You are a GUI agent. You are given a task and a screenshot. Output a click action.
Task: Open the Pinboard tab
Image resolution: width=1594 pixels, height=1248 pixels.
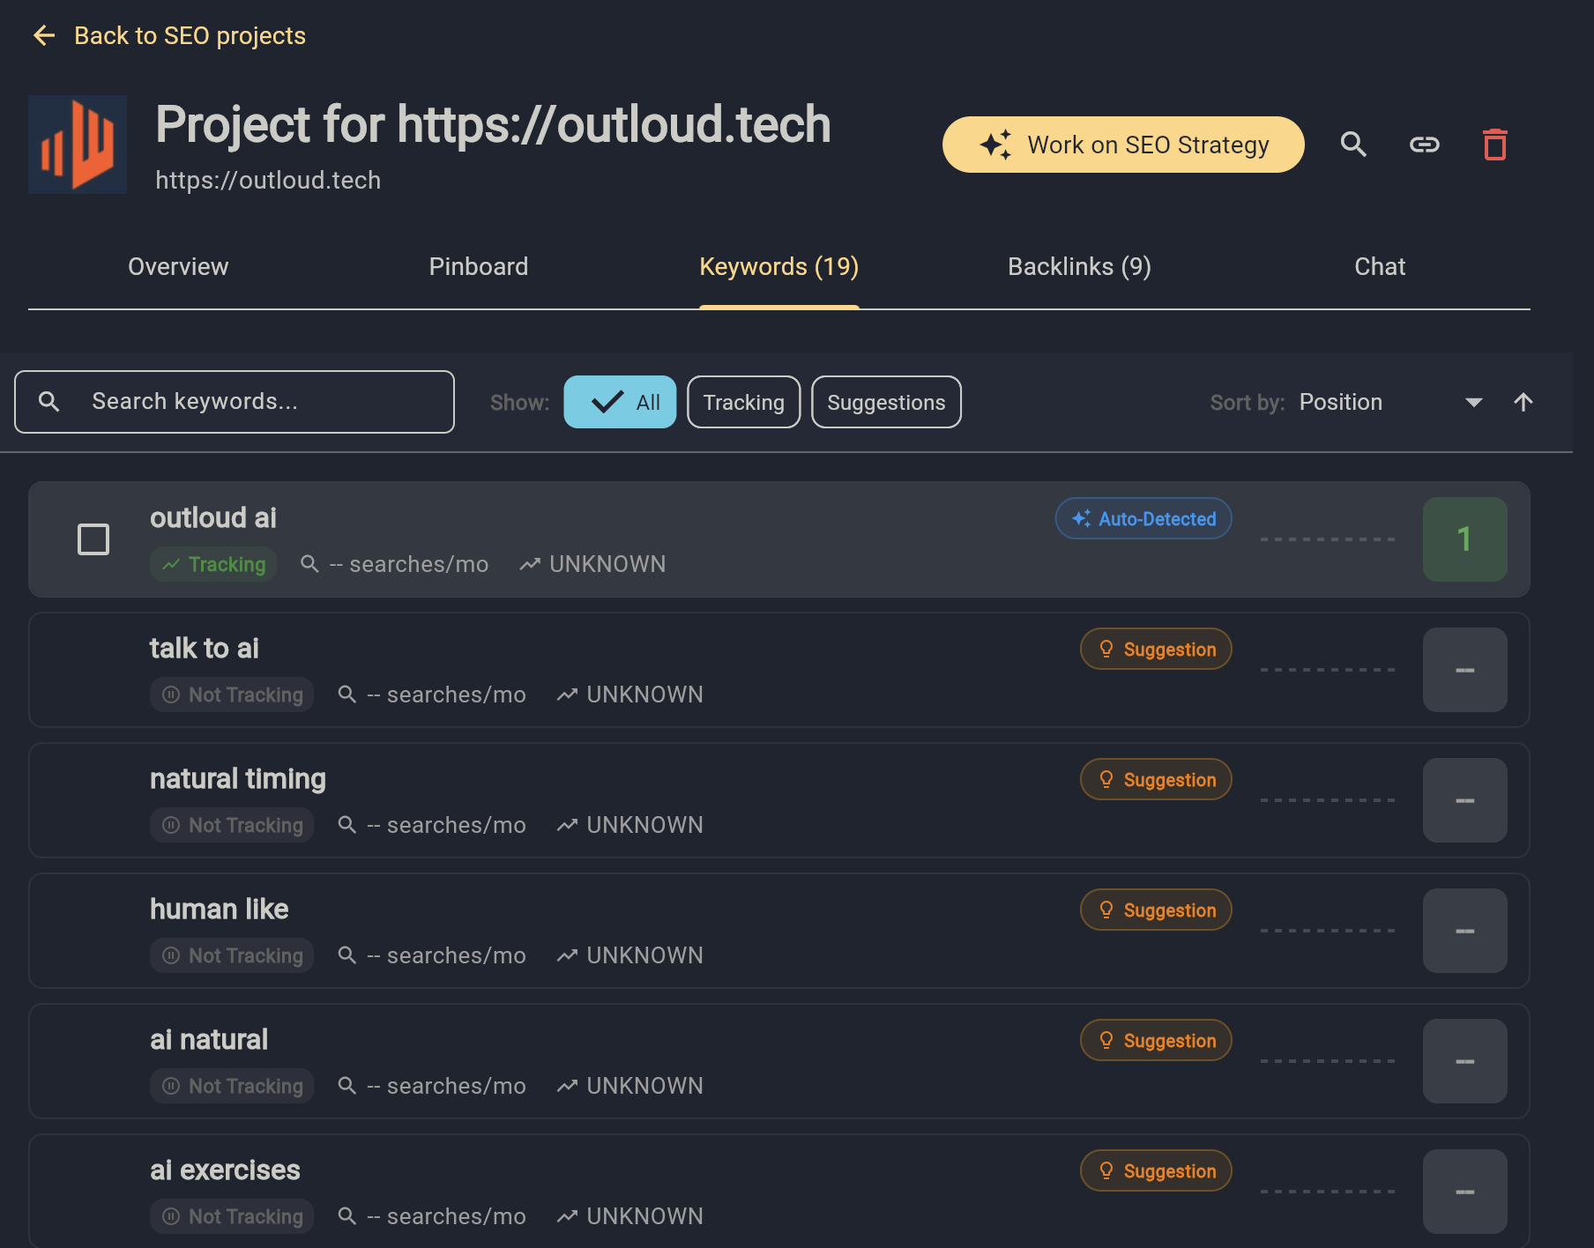(479, 266)
